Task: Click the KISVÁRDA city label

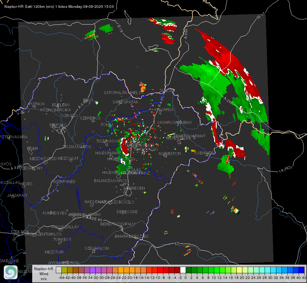Action: 164,109
